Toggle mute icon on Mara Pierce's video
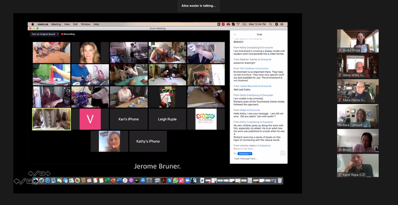The height and width of the screenshot is (205, 398). (339, 100)
